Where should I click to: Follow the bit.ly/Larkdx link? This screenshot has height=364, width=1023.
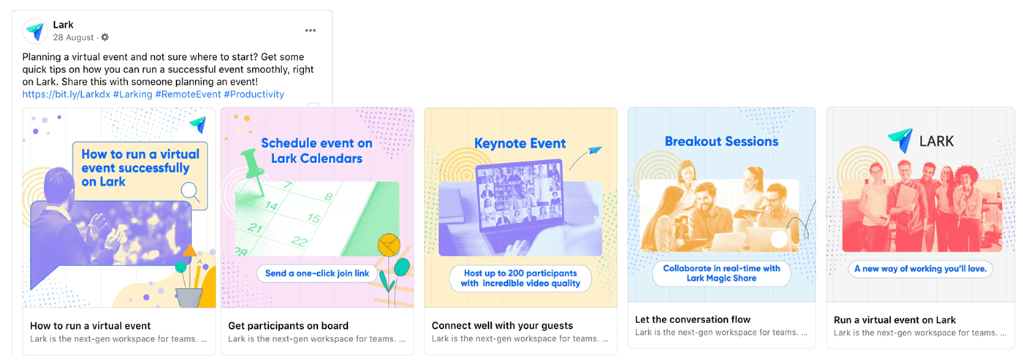coord(66,94)
